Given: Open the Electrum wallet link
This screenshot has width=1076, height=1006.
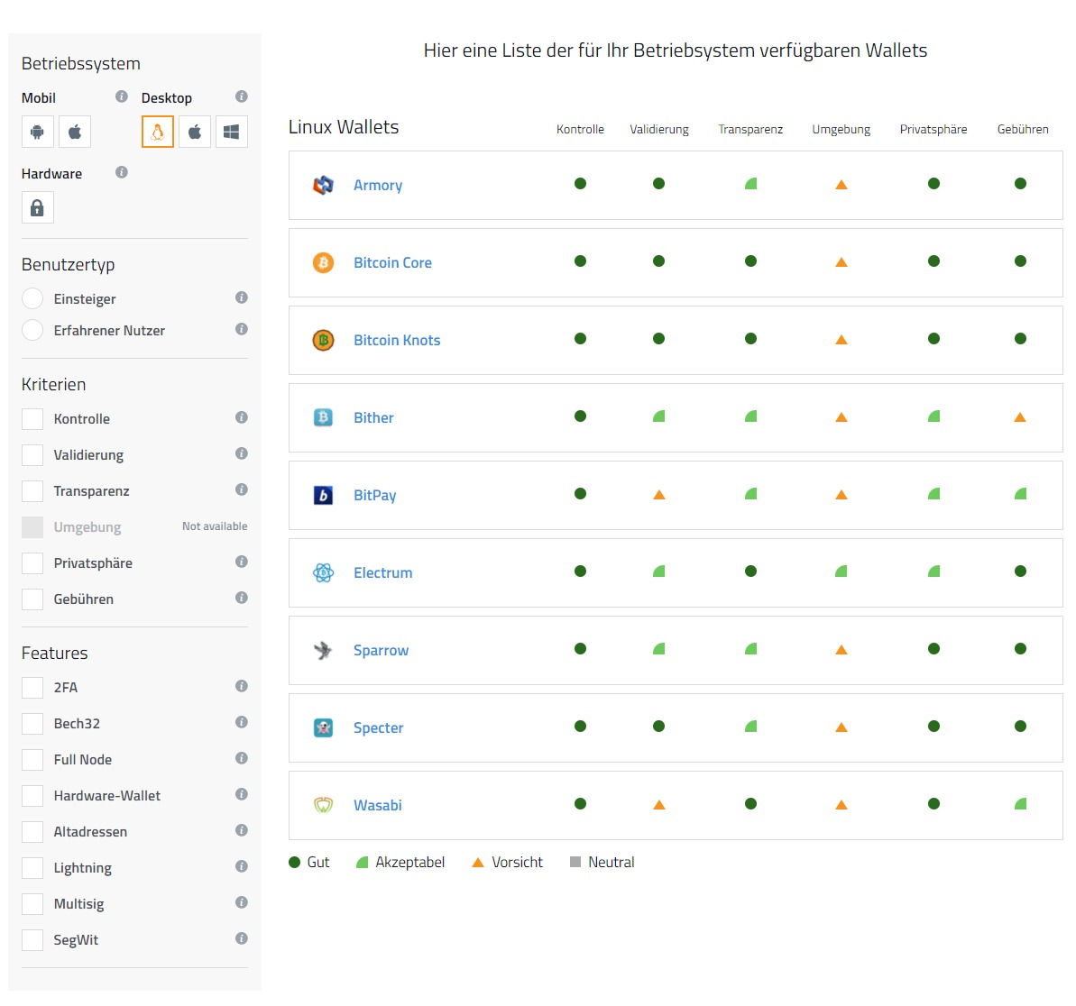Looking at the screenshot, I should pyautogui.click(x=383, y=572).
